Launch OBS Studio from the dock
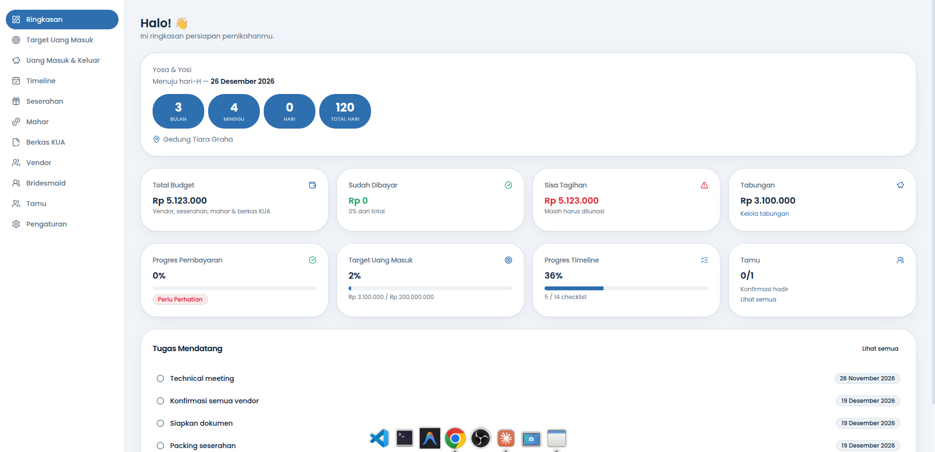 481,438
